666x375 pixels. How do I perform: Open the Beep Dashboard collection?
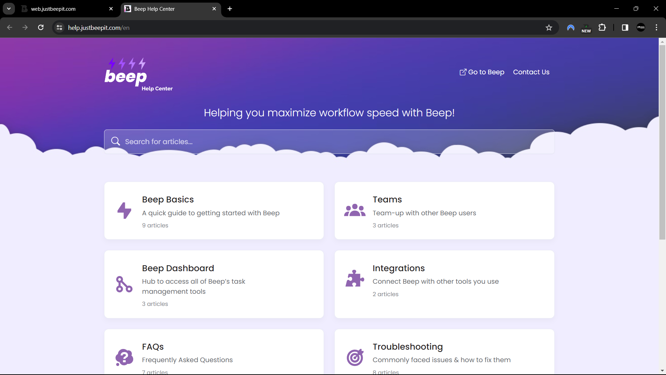click(x=214, y=284)
